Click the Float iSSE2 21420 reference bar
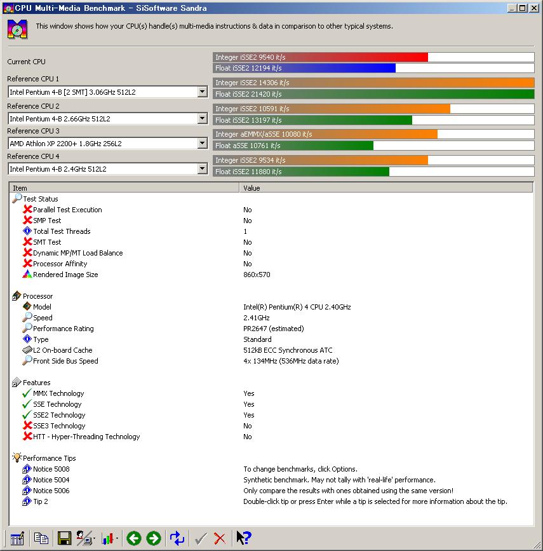 pyautogui.click(x=373, y=94)
